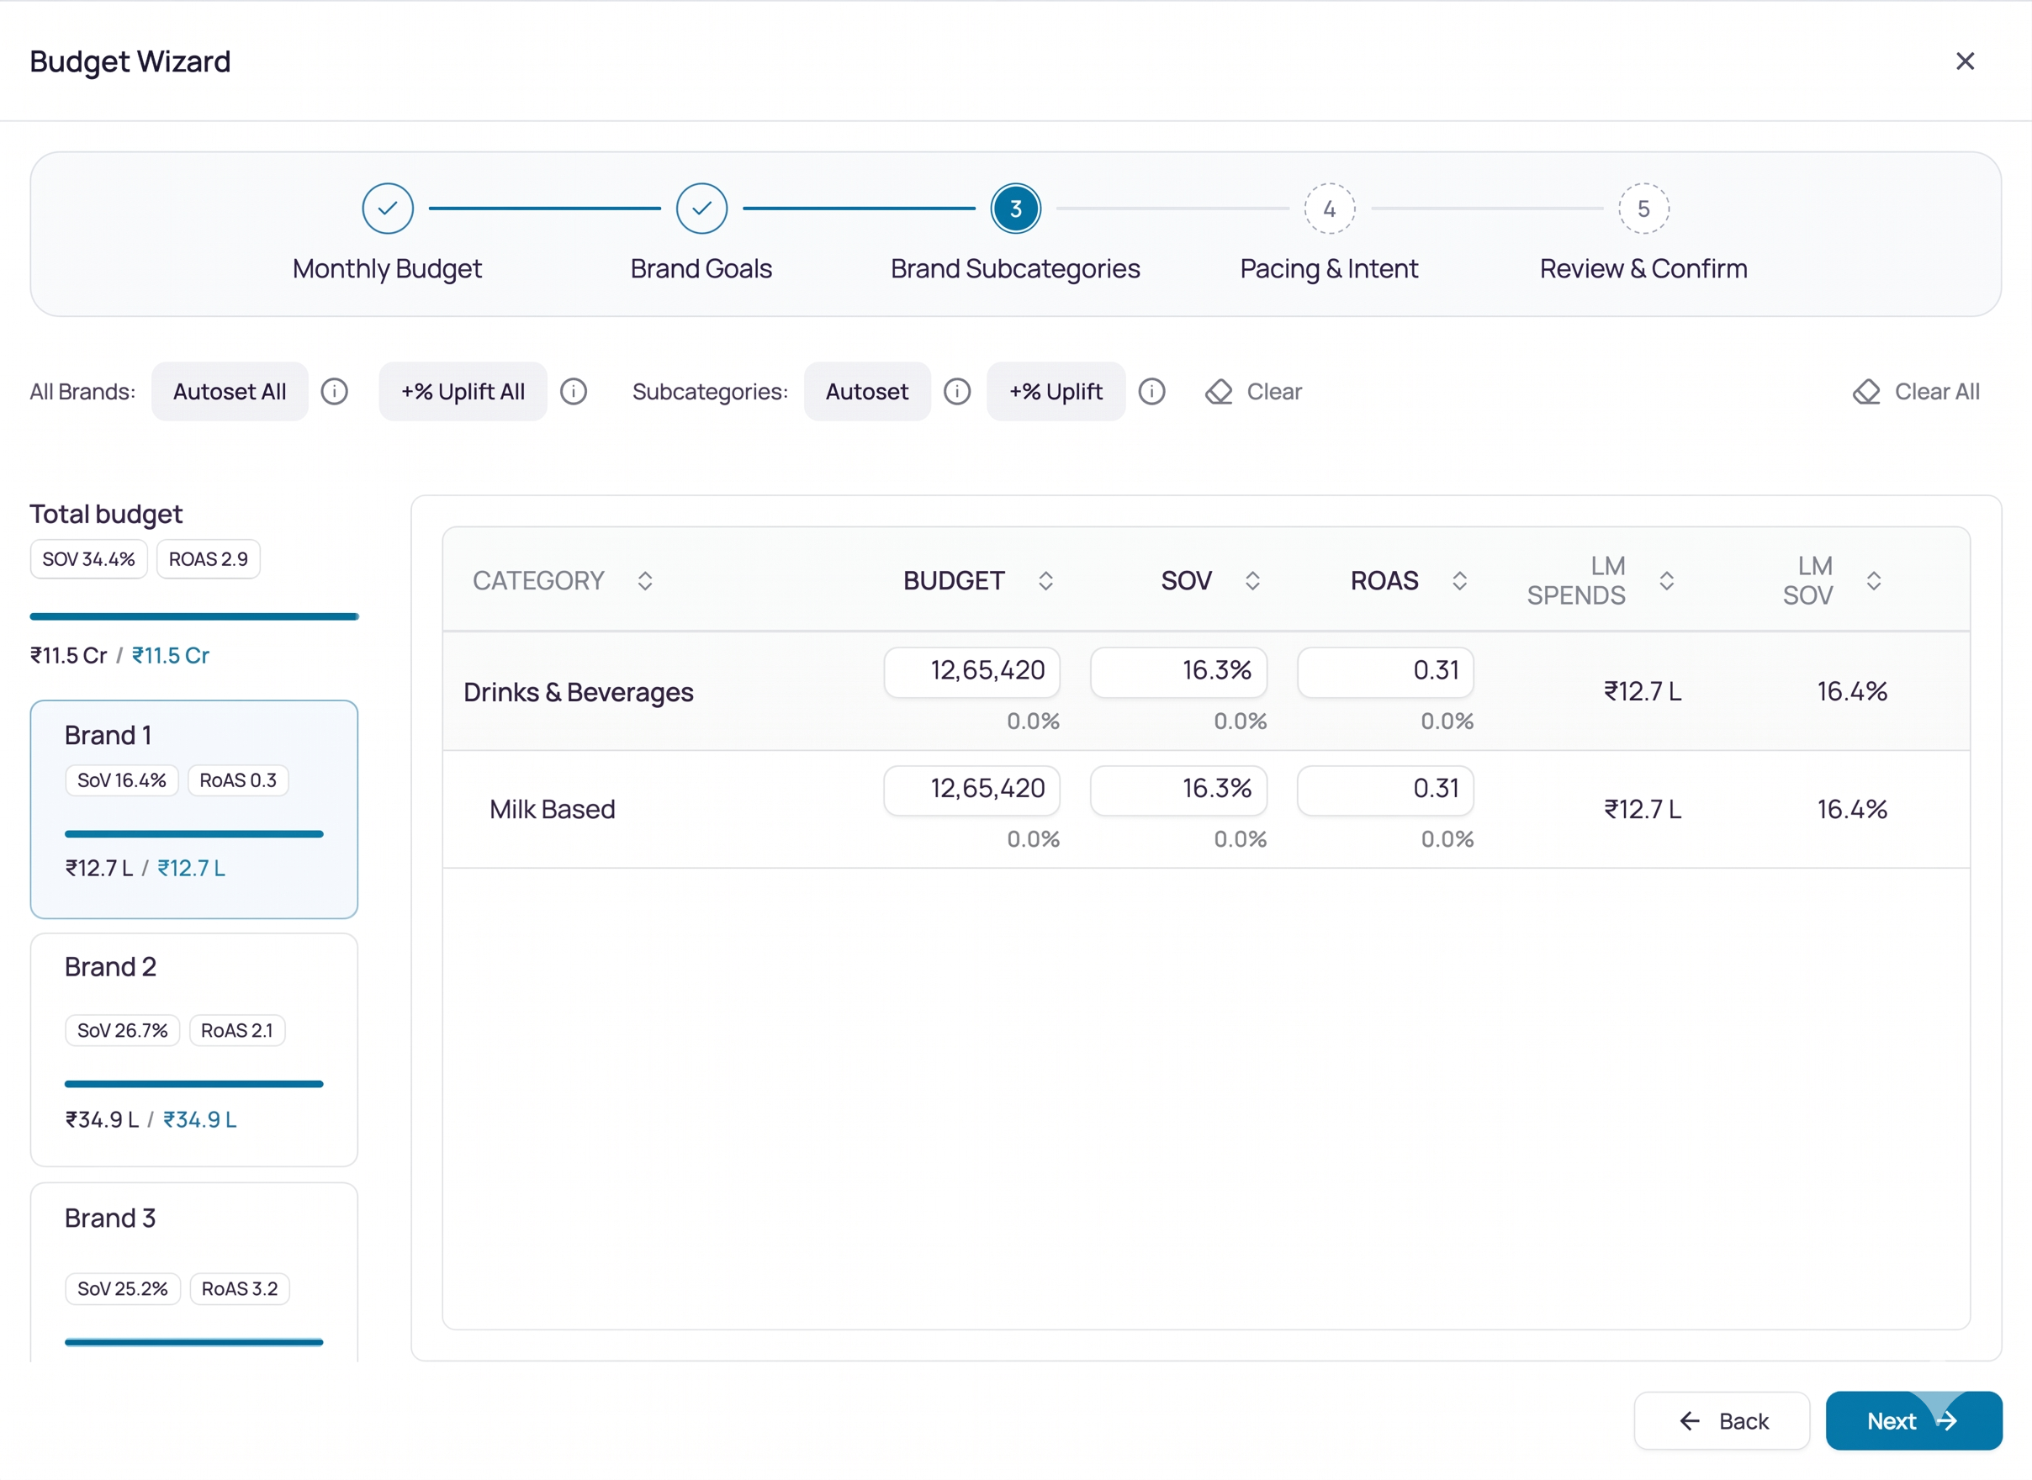2032x1480 pixels.
Task: Click the Clear All eraser button
Action: 1916,392
